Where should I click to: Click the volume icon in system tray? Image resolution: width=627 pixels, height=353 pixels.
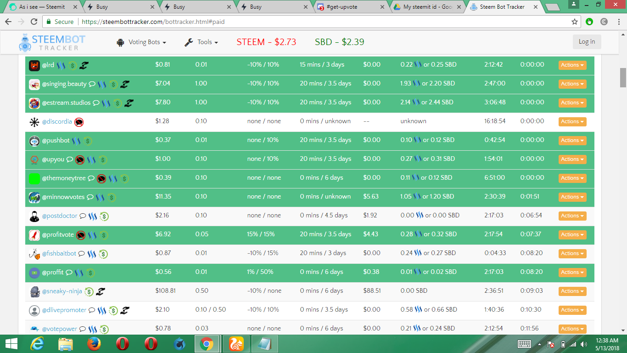point(584,344)
